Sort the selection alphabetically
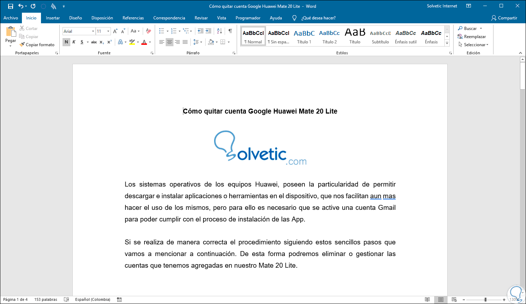Viewport: 526px width, 304px height. coord(219,31)
